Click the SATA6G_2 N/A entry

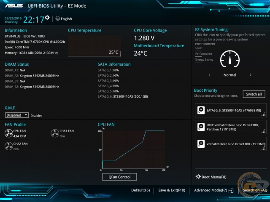point(108,75)
